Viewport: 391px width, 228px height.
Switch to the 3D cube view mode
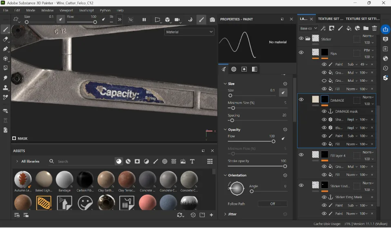tap(168, 20)
